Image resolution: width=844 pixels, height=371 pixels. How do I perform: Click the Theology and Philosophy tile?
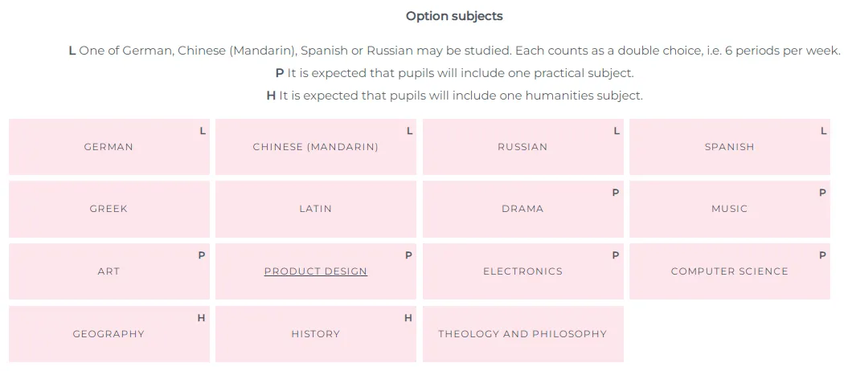click(522, 334)
